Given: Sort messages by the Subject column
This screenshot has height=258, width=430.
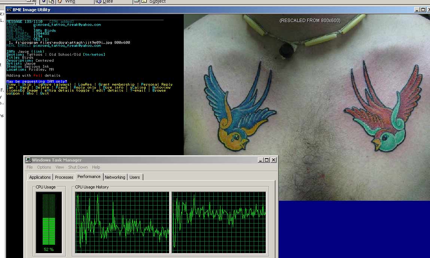Looking at the screenshot, I should (x=157, y=1).
